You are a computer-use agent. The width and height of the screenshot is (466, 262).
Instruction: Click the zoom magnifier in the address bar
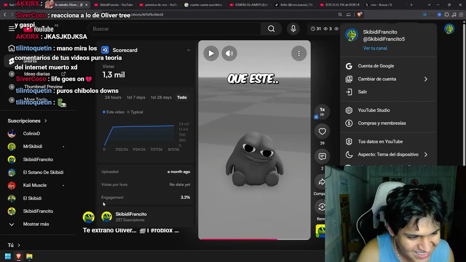(340, 15)
